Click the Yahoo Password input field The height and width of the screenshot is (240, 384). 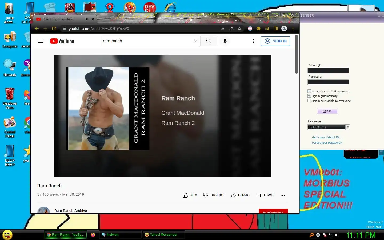pyautogui.click(x=328, y=82)
